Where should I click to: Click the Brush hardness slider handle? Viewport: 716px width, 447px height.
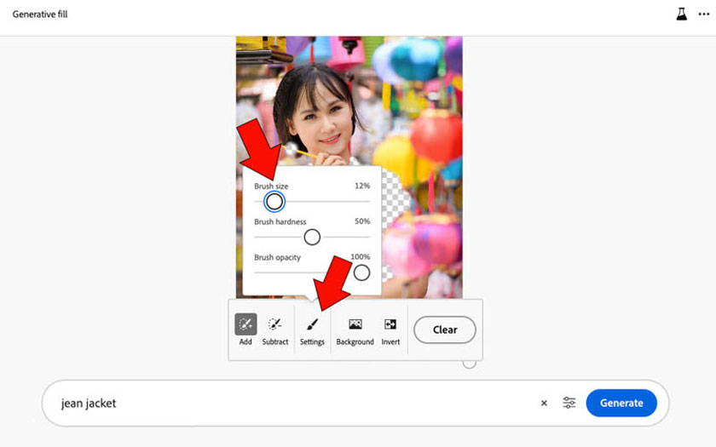312,237
